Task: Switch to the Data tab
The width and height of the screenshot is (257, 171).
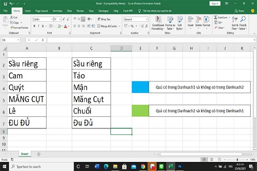Action: [x=69, y=11]
